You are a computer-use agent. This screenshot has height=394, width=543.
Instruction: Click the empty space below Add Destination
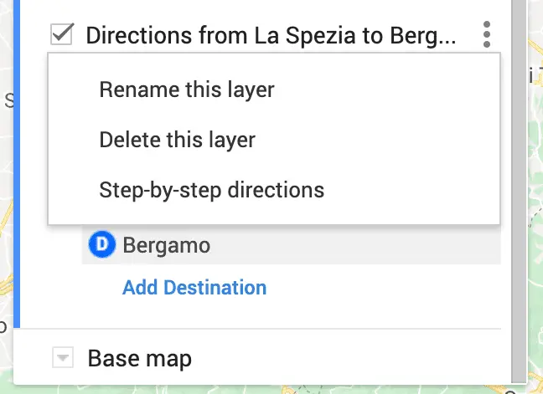260,313
